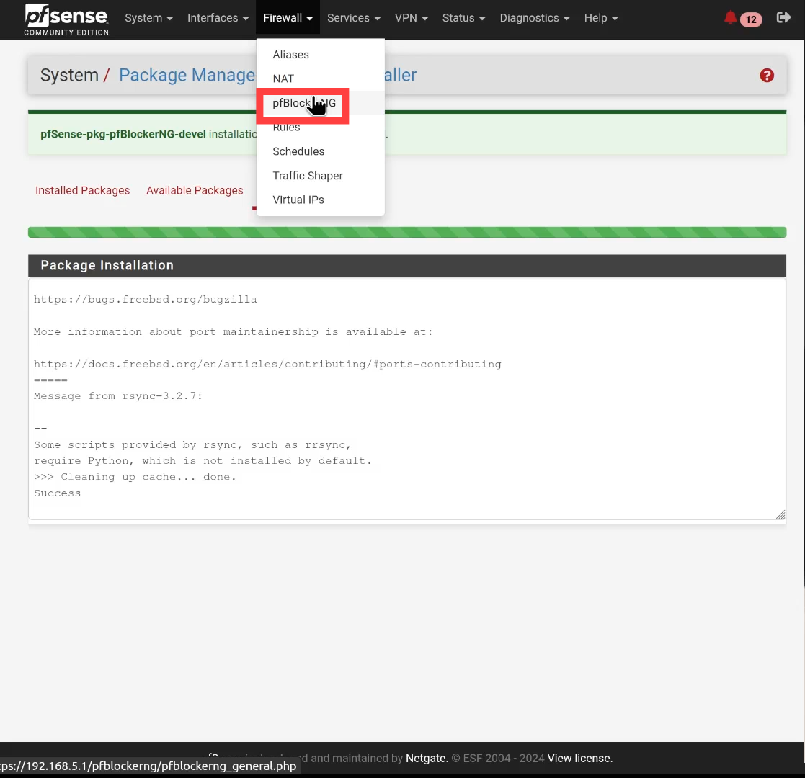Click the docs.freebsd.org contributing URL text
The height and width of the screenshot is (778, 805).
[267, 365]
